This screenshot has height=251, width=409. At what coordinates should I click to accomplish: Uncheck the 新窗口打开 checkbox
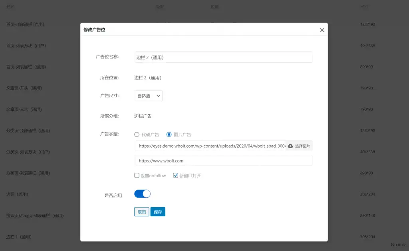tap(175, 175)
